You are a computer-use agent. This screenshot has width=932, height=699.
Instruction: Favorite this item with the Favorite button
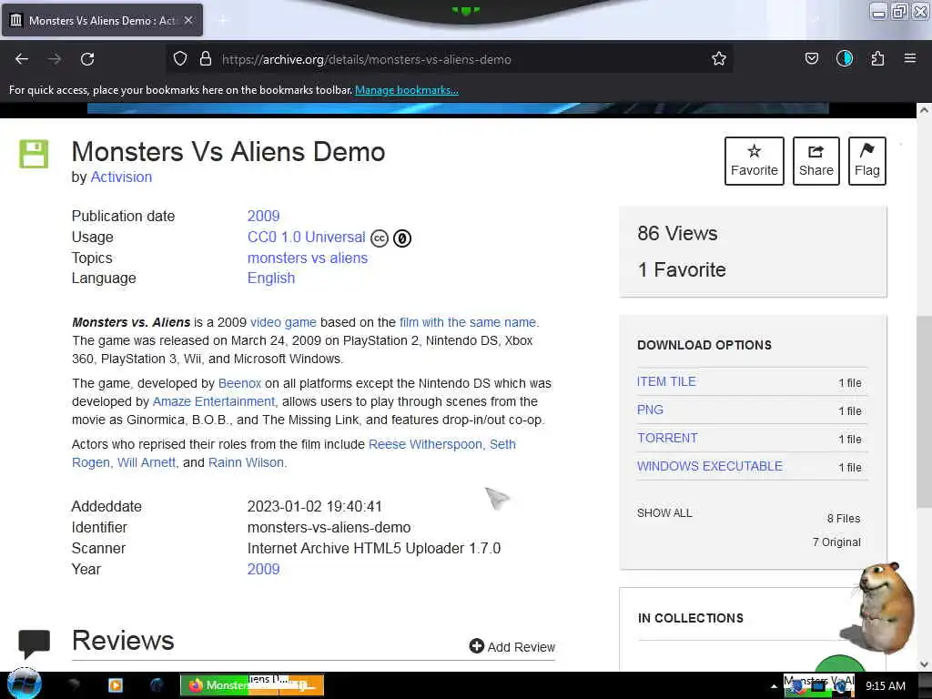755,161
